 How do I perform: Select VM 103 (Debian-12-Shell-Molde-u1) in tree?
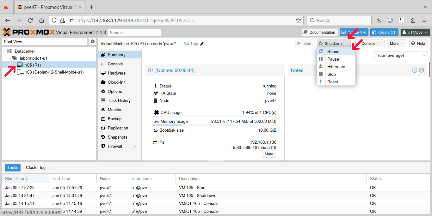[x=49, y=72]
